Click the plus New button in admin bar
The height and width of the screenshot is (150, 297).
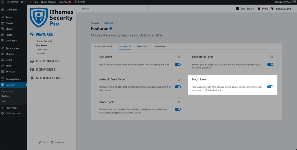click(x=34, y=2)
